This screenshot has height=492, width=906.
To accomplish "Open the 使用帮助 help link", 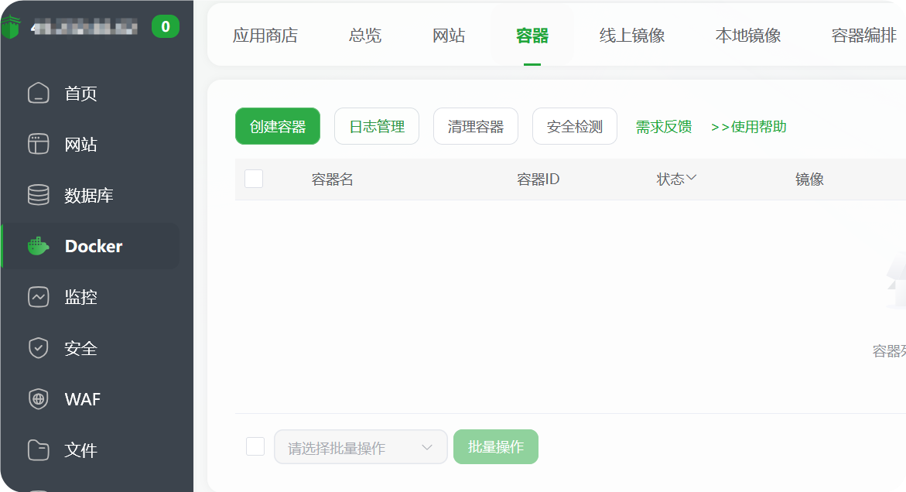I will click(749, 127).
